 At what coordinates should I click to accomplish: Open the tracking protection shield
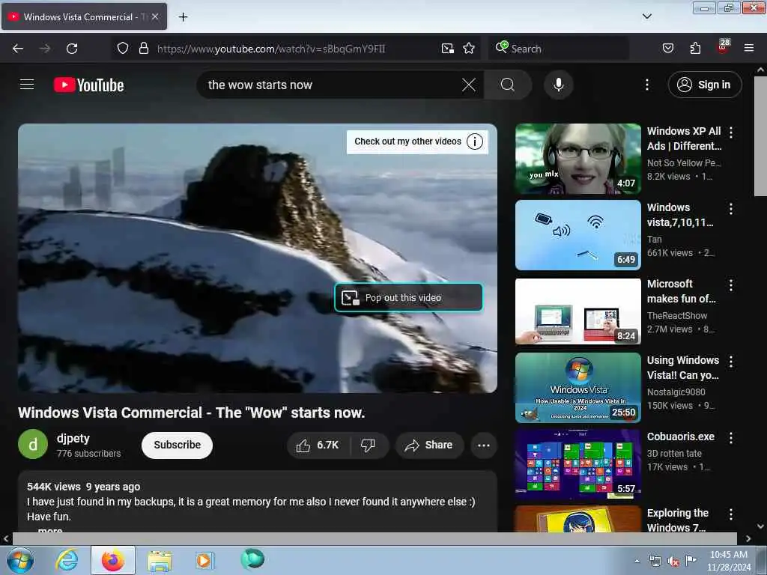coord(123,49)
